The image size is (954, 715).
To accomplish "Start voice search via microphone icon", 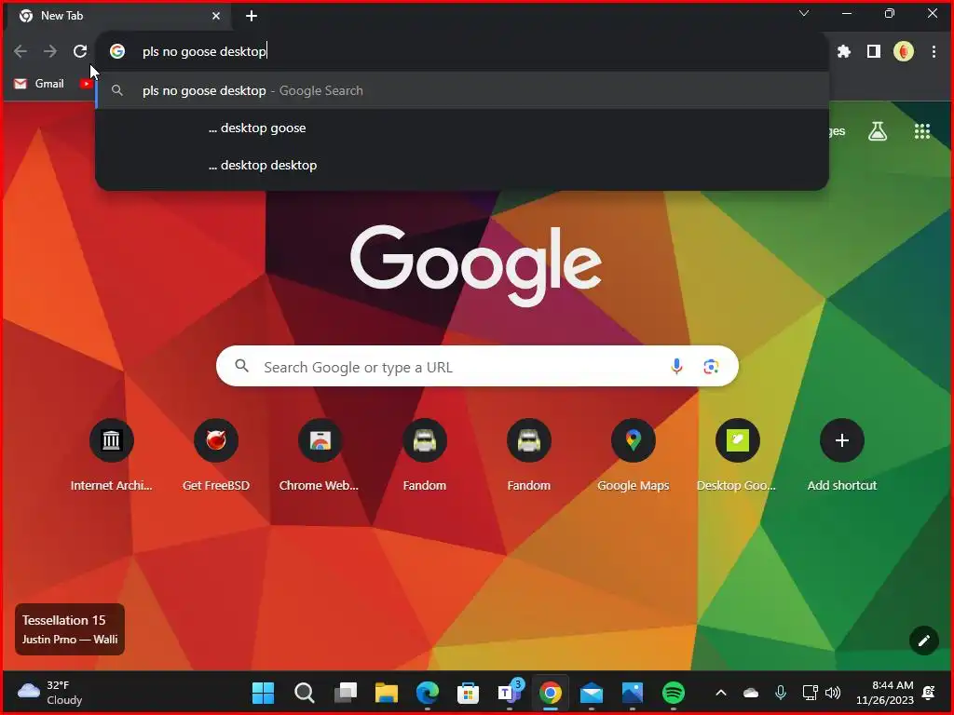I will pos(676,367).
